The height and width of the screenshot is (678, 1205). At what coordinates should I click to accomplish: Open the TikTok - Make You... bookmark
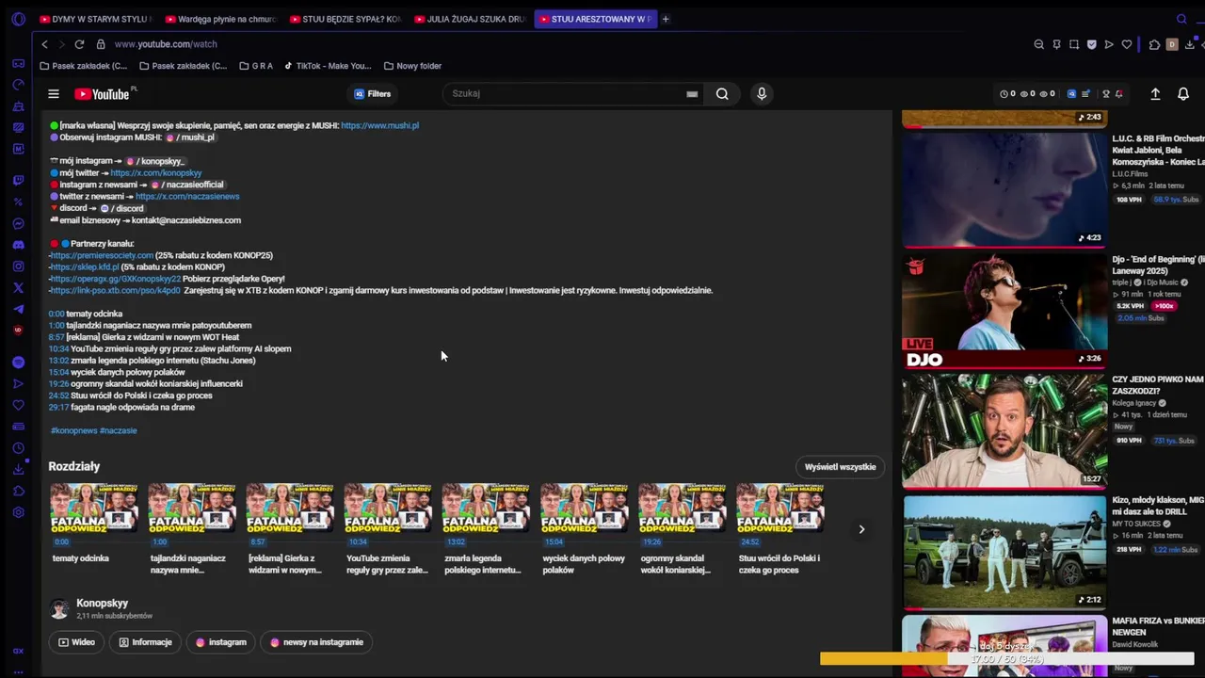pos(328,66)
